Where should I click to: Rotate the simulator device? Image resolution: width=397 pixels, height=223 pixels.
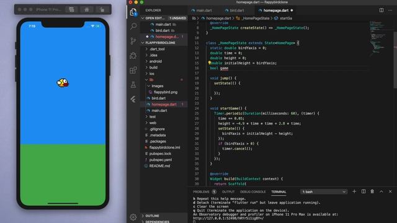102,10
